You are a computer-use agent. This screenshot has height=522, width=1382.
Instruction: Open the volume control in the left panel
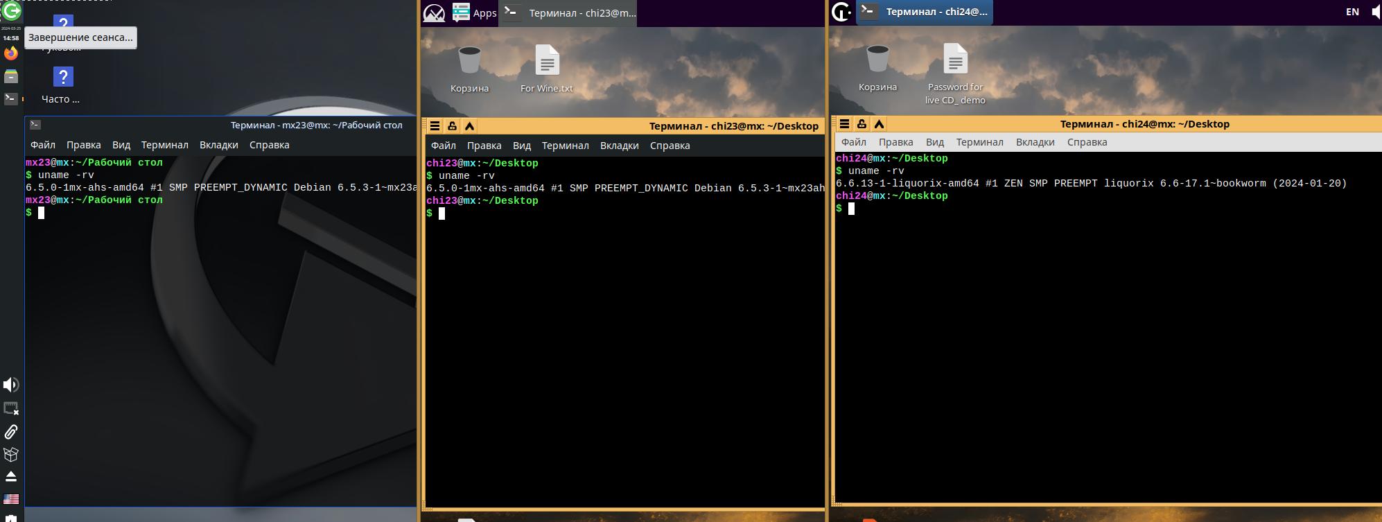point(11,385)
